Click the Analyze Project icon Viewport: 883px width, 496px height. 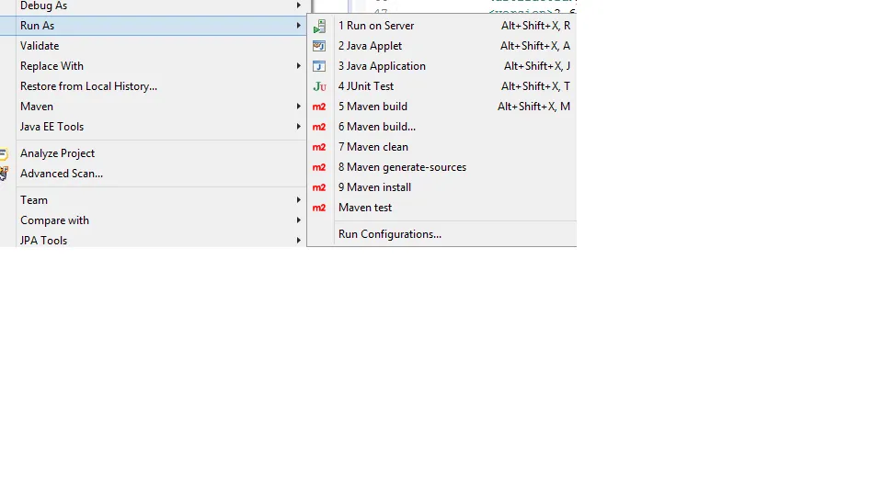tap(4, 153)
